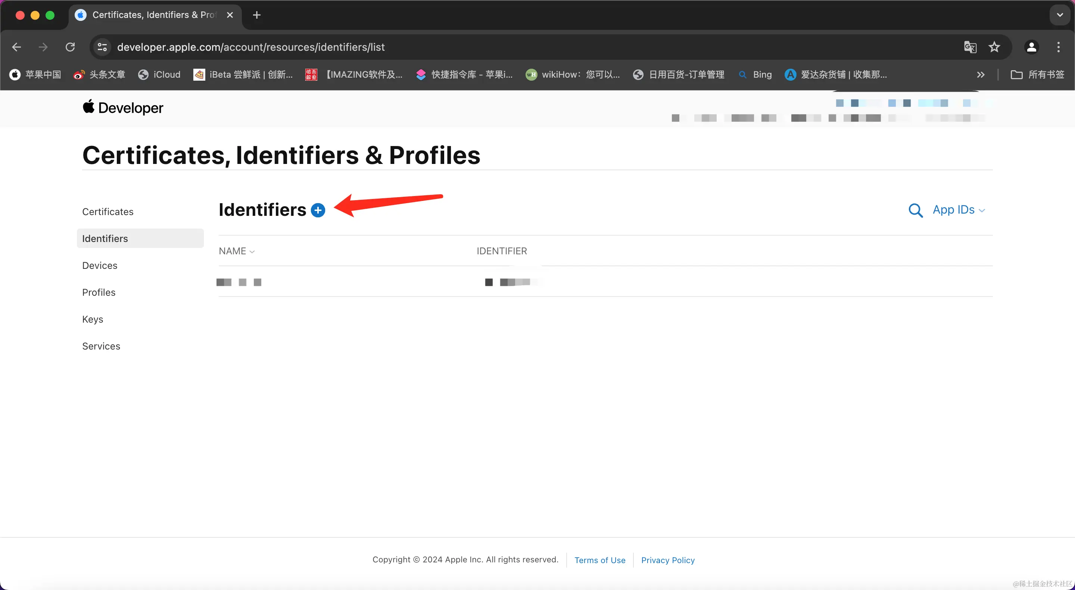Open the Terms of Use link
1075x590 pixels.
(600, 560)
